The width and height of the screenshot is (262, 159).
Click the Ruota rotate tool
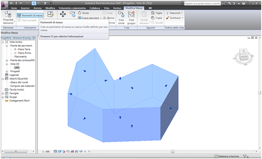(x=84, y=13)
